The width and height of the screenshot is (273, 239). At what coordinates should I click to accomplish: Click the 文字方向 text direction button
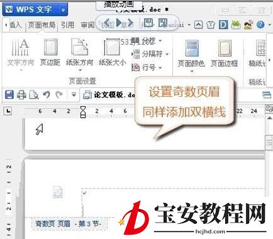coord(21,53)
